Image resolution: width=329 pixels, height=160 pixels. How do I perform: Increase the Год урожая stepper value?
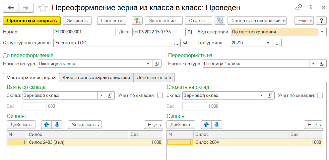tap(277, 41)
